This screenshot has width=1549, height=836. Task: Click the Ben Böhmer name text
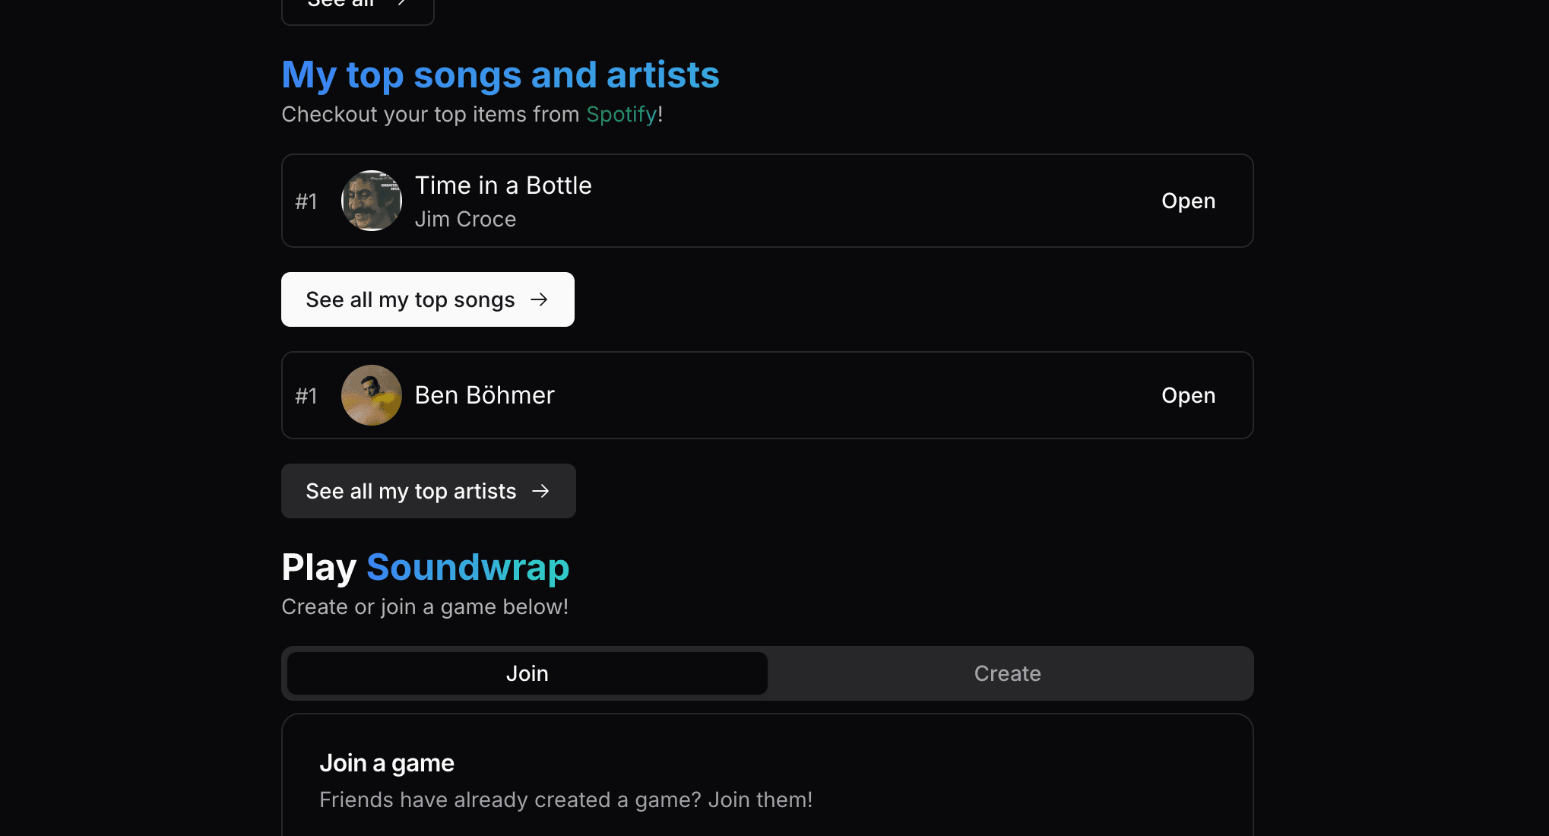pos(484,395)
